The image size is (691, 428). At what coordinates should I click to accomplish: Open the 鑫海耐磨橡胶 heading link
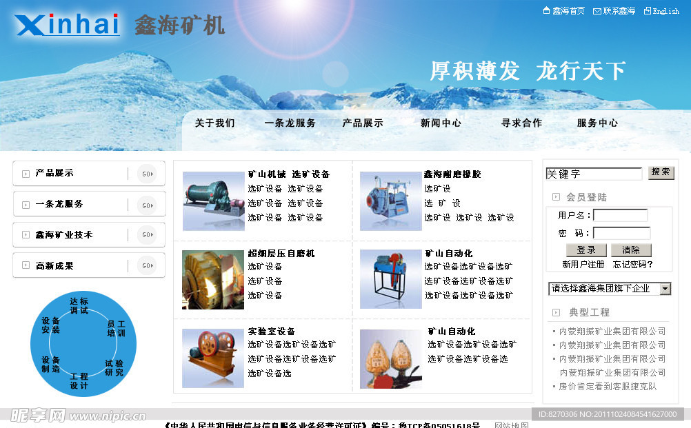[452, 174]
